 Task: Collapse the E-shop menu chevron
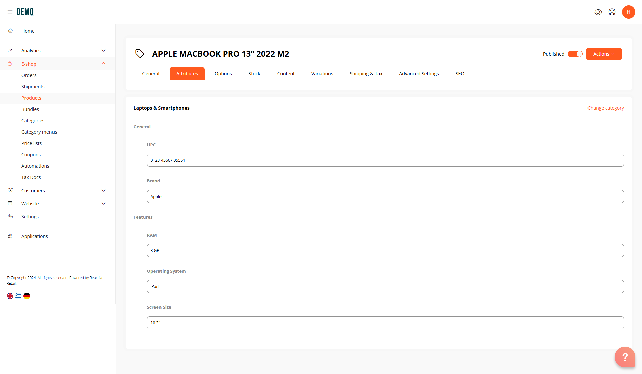[104, 64]
